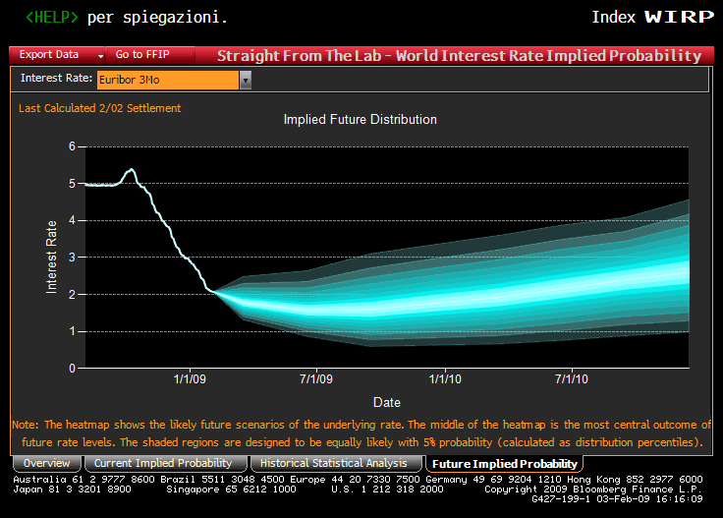Click the 1/1/10 date axis label
Image resolution: width=723 pixels, height=518 pixels.
pos(445,379)
